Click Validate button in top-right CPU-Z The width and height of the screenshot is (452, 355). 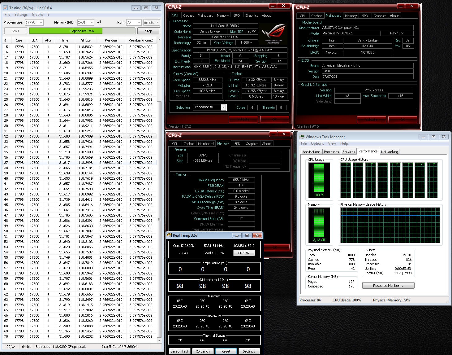tap(372, 120)
